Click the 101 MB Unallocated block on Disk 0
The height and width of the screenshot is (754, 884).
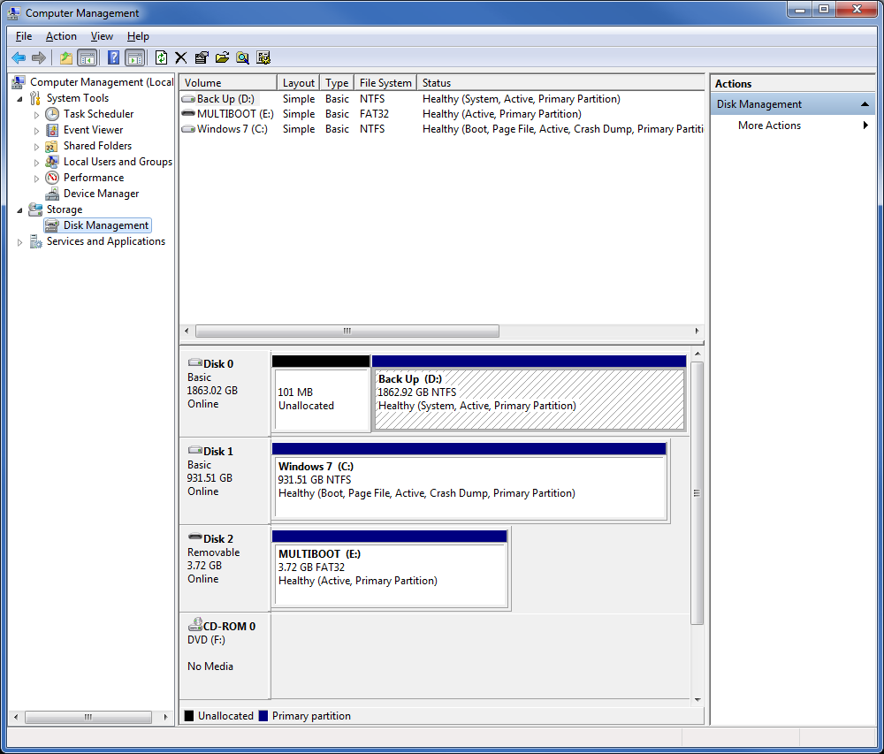coord(322,399)
